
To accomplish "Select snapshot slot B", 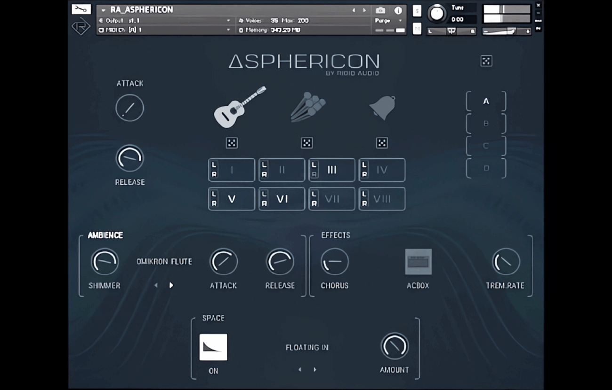I will [486, 124].
